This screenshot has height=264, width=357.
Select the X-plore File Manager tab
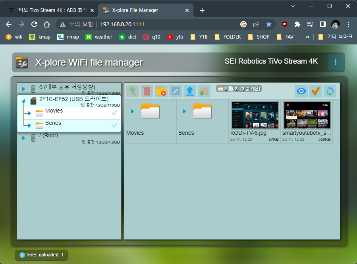coord(146,10)
